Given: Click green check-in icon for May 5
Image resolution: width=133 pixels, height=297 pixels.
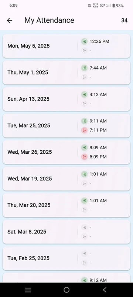Looking at the screenshot, I should point(84,41).
